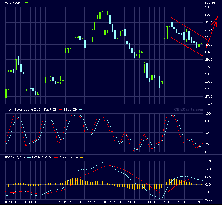Click the 32.5 price axis label
The width and height of the screenshot is (222, 205).
click(209, 15)
